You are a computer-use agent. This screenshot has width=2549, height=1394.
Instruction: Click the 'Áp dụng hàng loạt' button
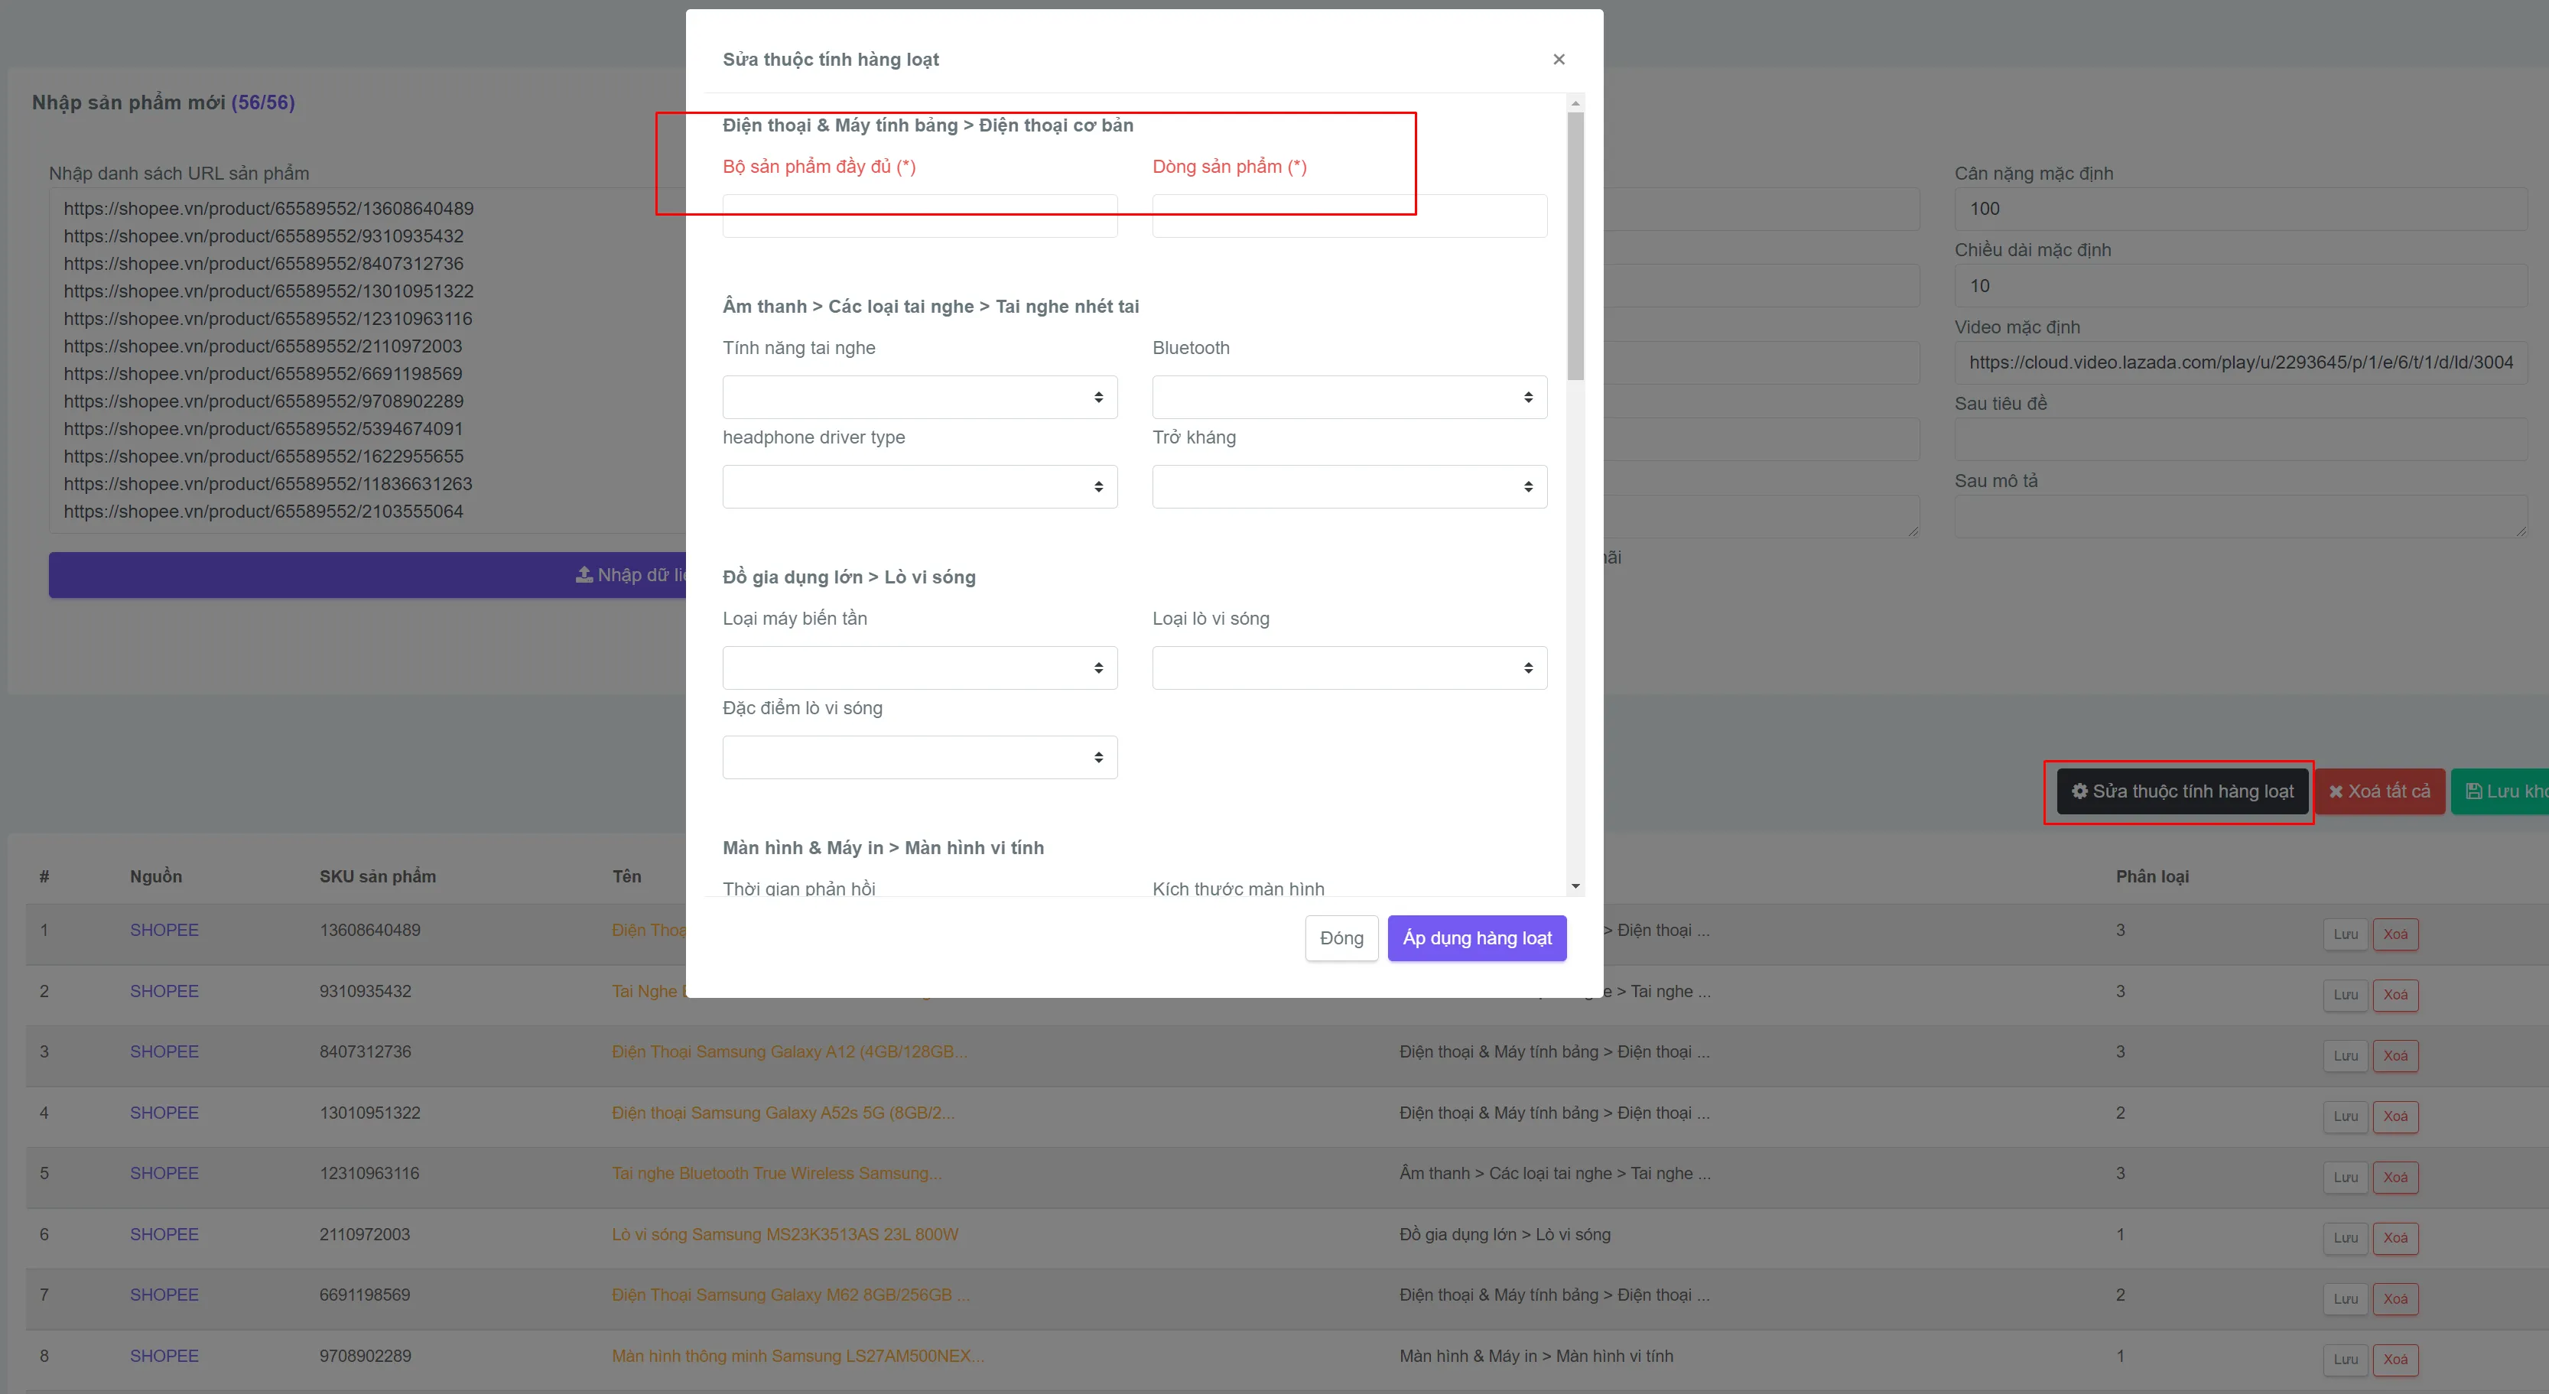(x=1476, y=938)
